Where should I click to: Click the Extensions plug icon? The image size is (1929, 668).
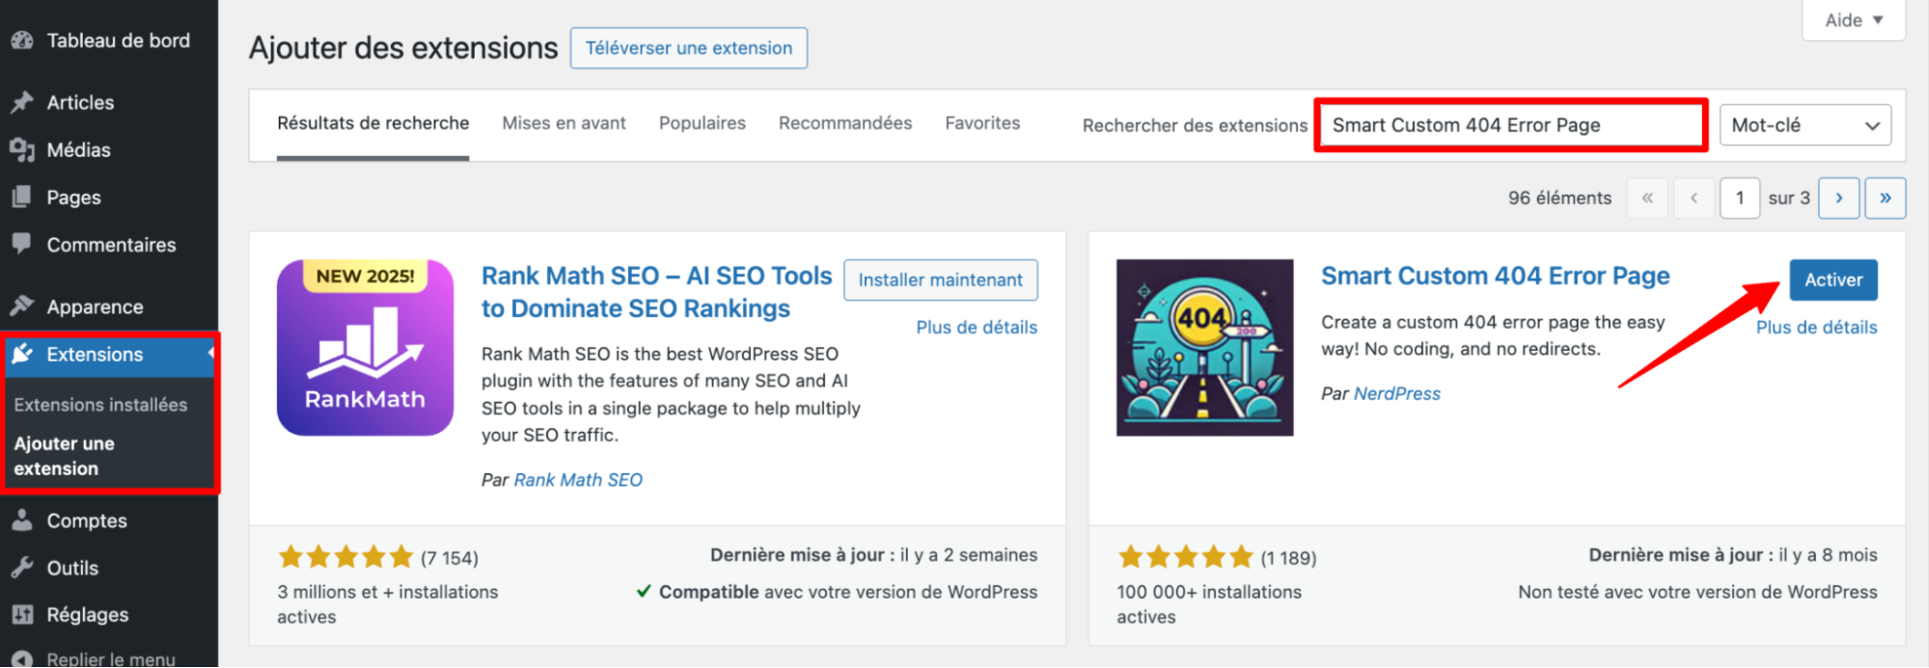tap(22, 354)
